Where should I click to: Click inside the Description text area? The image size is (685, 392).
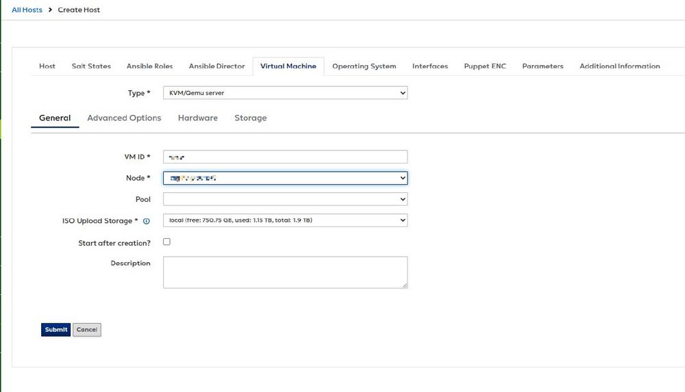pyautogui.click(x=285, y=272)
